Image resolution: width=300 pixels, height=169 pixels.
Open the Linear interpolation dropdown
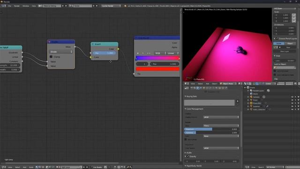pos(172,53)
